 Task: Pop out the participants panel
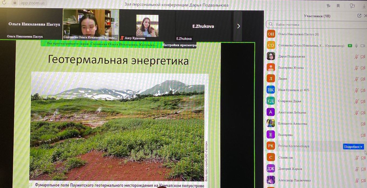pyautogui.click(x=359, y=16)
